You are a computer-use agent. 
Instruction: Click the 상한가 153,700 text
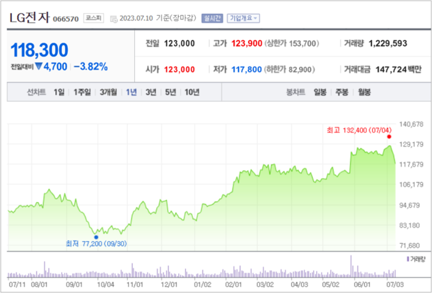(x=292, y=43)
